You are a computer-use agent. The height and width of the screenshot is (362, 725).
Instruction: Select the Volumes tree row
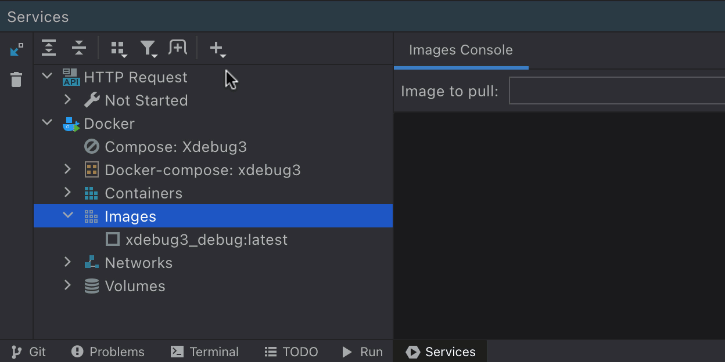pos(213,286)
